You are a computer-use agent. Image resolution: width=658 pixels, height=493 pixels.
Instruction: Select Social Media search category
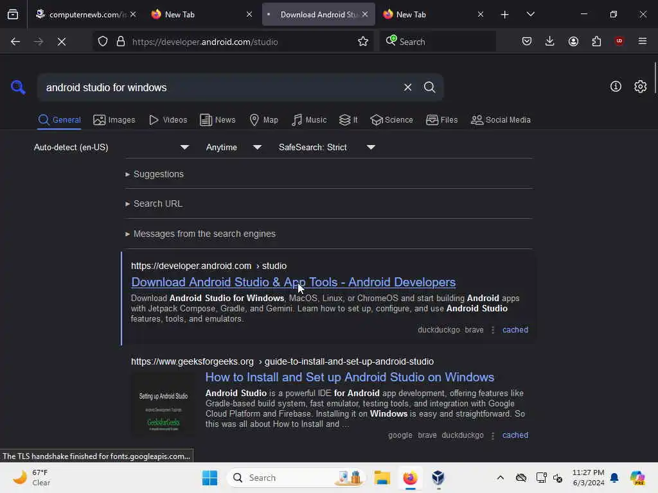pyautogui.click(x=501, y=120)
